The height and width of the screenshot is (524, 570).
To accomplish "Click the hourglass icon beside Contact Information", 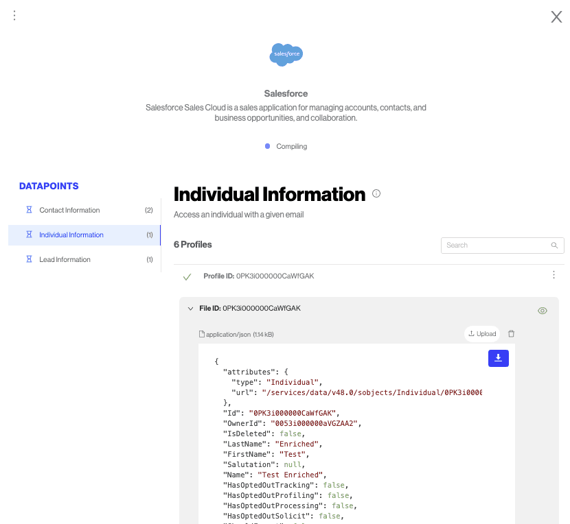I will coord(29,210).
